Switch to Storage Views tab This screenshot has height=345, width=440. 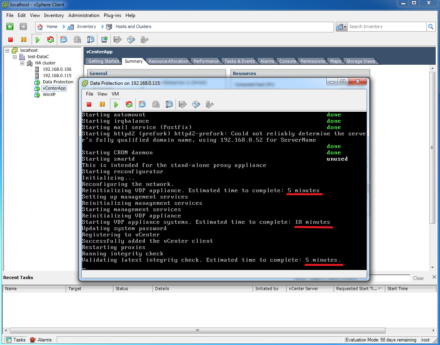pyautogui.click(x=361, y=61)
